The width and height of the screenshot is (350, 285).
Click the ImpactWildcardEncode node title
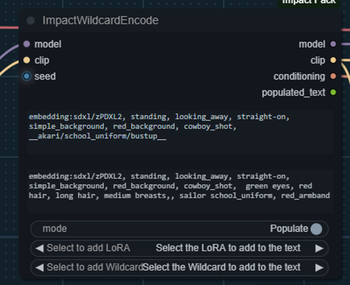pyautogui.click(x=101, y=21)
